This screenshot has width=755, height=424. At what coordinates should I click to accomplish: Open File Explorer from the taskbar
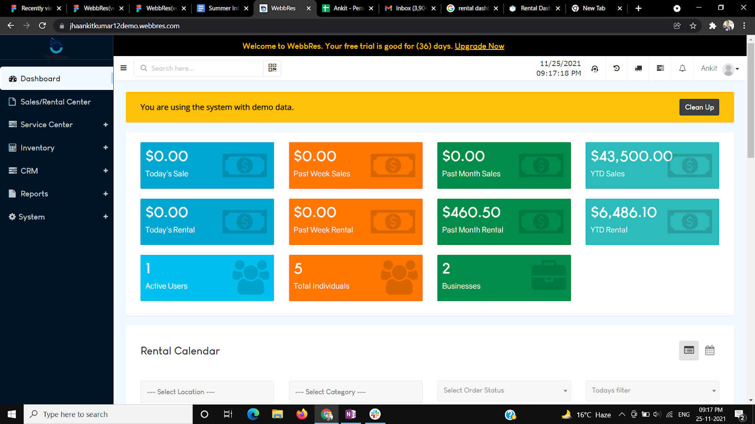[x=277, y=414]
